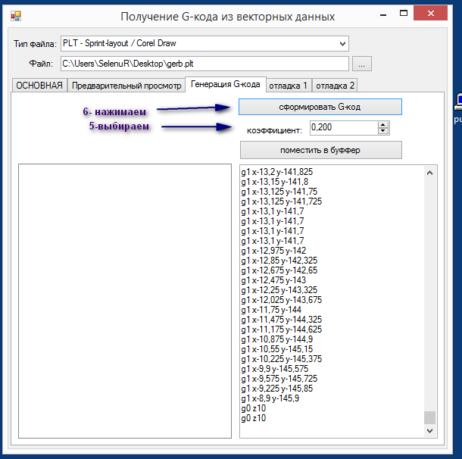The height and width of the screenshot is (459, 462).
Task: Click the scroll up arrow of G-code list
Action: click(x=430, y=173)
